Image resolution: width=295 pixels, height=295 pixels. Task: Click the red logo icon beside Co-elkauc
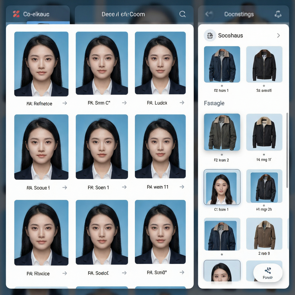[x=16, y=14]
